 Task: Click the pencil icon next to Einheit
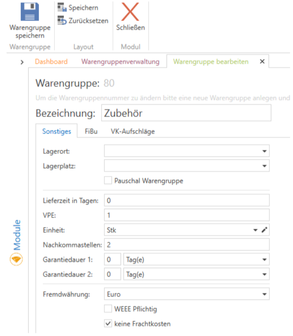pyautogui.click(x=265, y=230)
